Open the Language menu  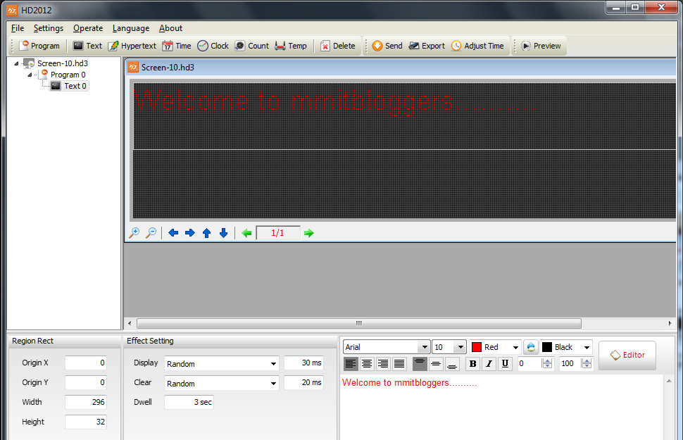pyautogui.click(x=131, y=28)
